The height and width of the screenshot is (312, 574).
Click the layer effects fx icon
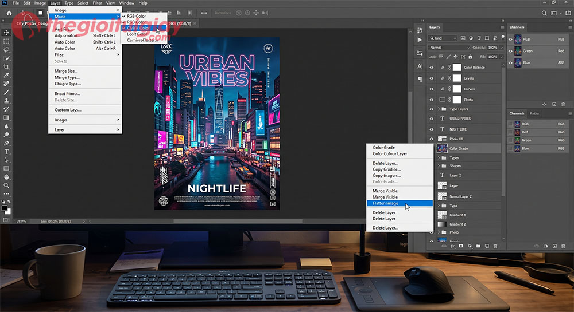pos(452,246)
